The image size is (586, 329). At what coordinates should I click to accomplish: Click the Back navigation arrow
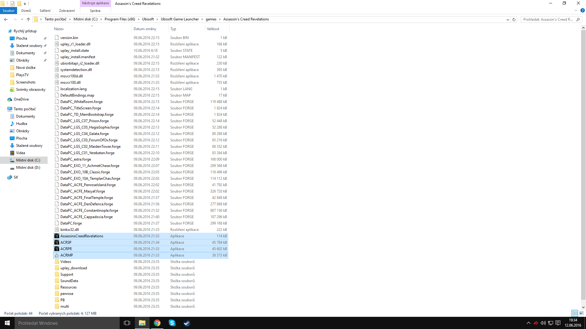point(6,19)
